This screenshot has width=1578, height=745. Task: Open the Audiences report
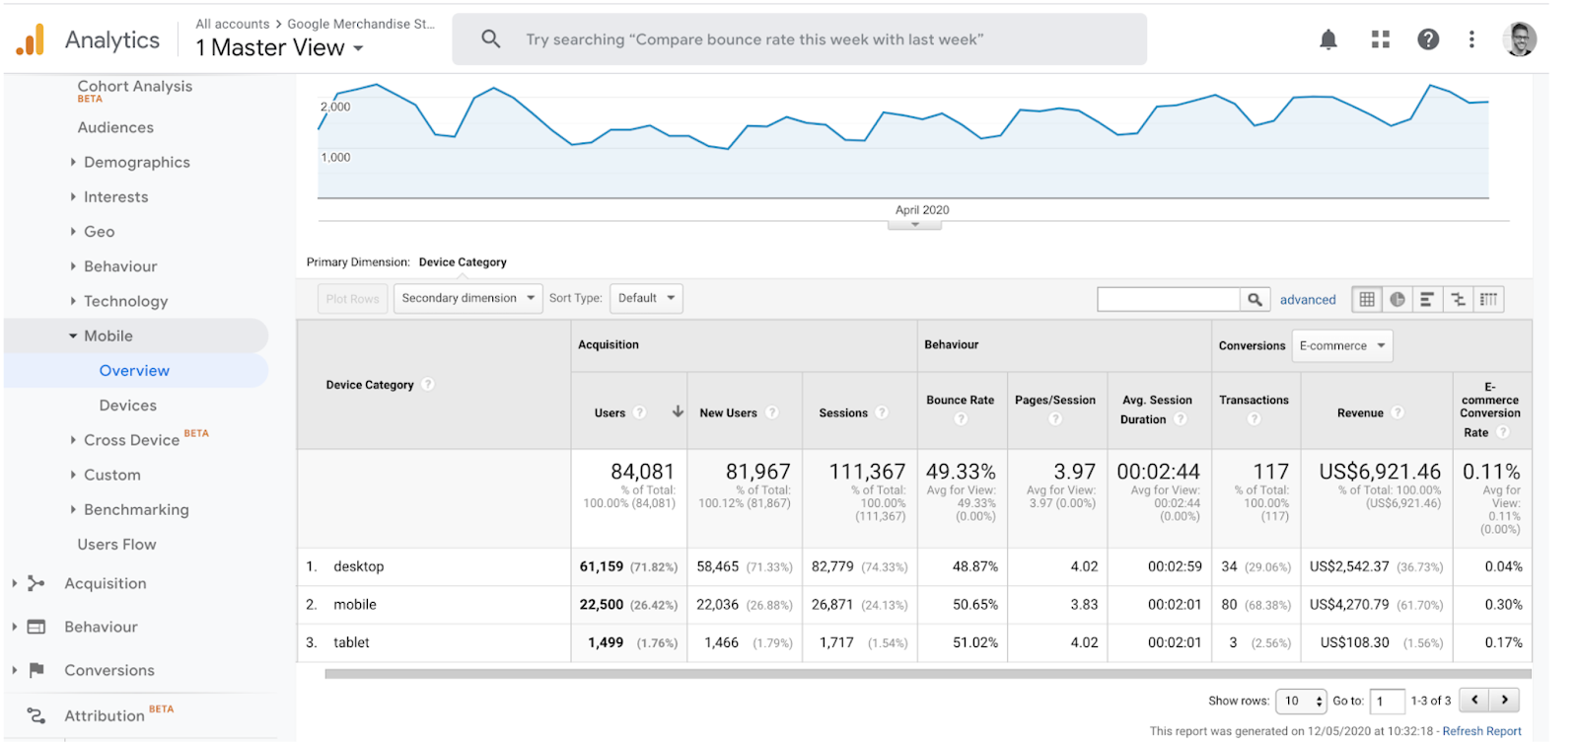pos(115,127)
